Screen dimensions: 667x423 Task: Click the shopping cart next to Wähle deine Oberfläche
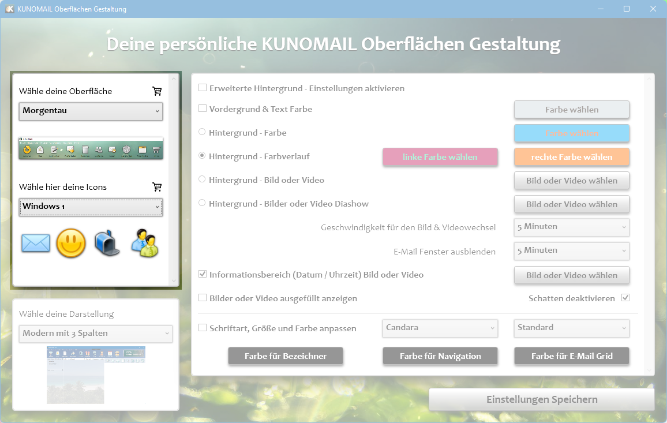[157, 91]
